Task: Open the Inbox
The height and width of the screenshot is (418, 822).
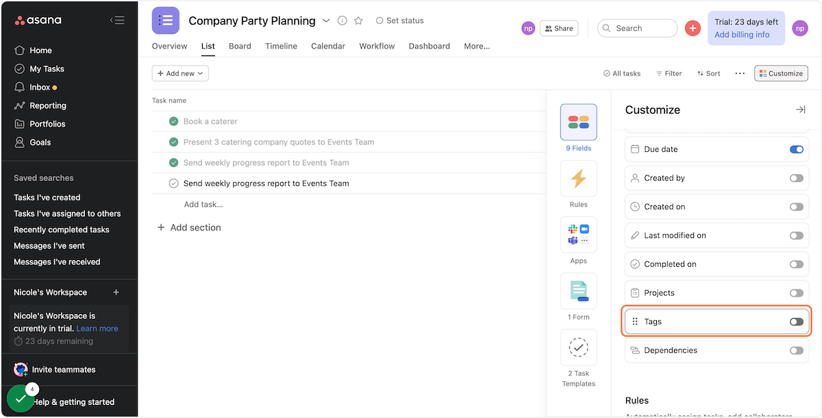Action: pyautogui.click(x=35, y=87)
